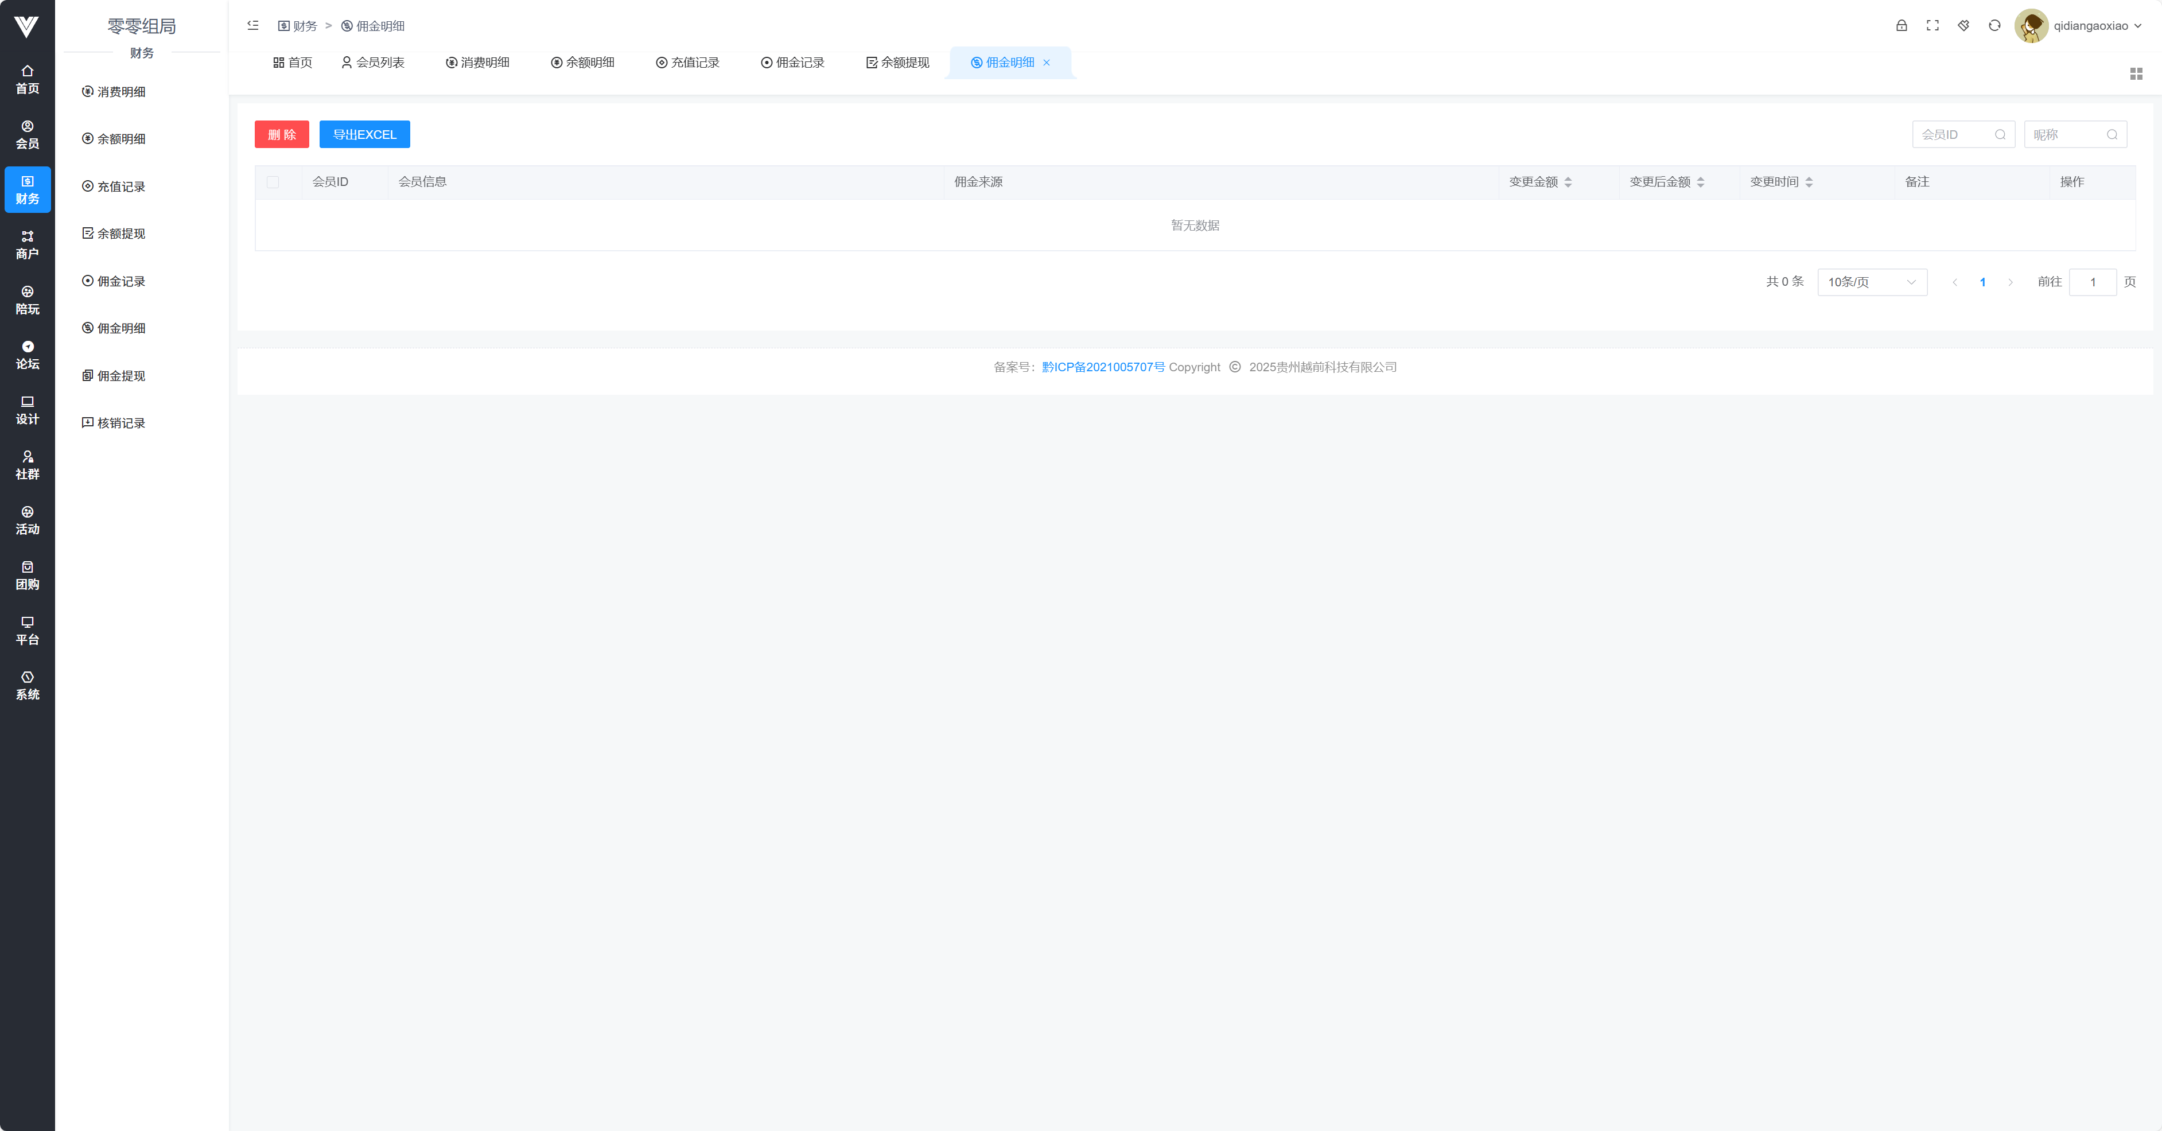Collapse the sidebar menu fold icon
2162x1131 pixels.
pyautogui.click(x=252, y=26)
